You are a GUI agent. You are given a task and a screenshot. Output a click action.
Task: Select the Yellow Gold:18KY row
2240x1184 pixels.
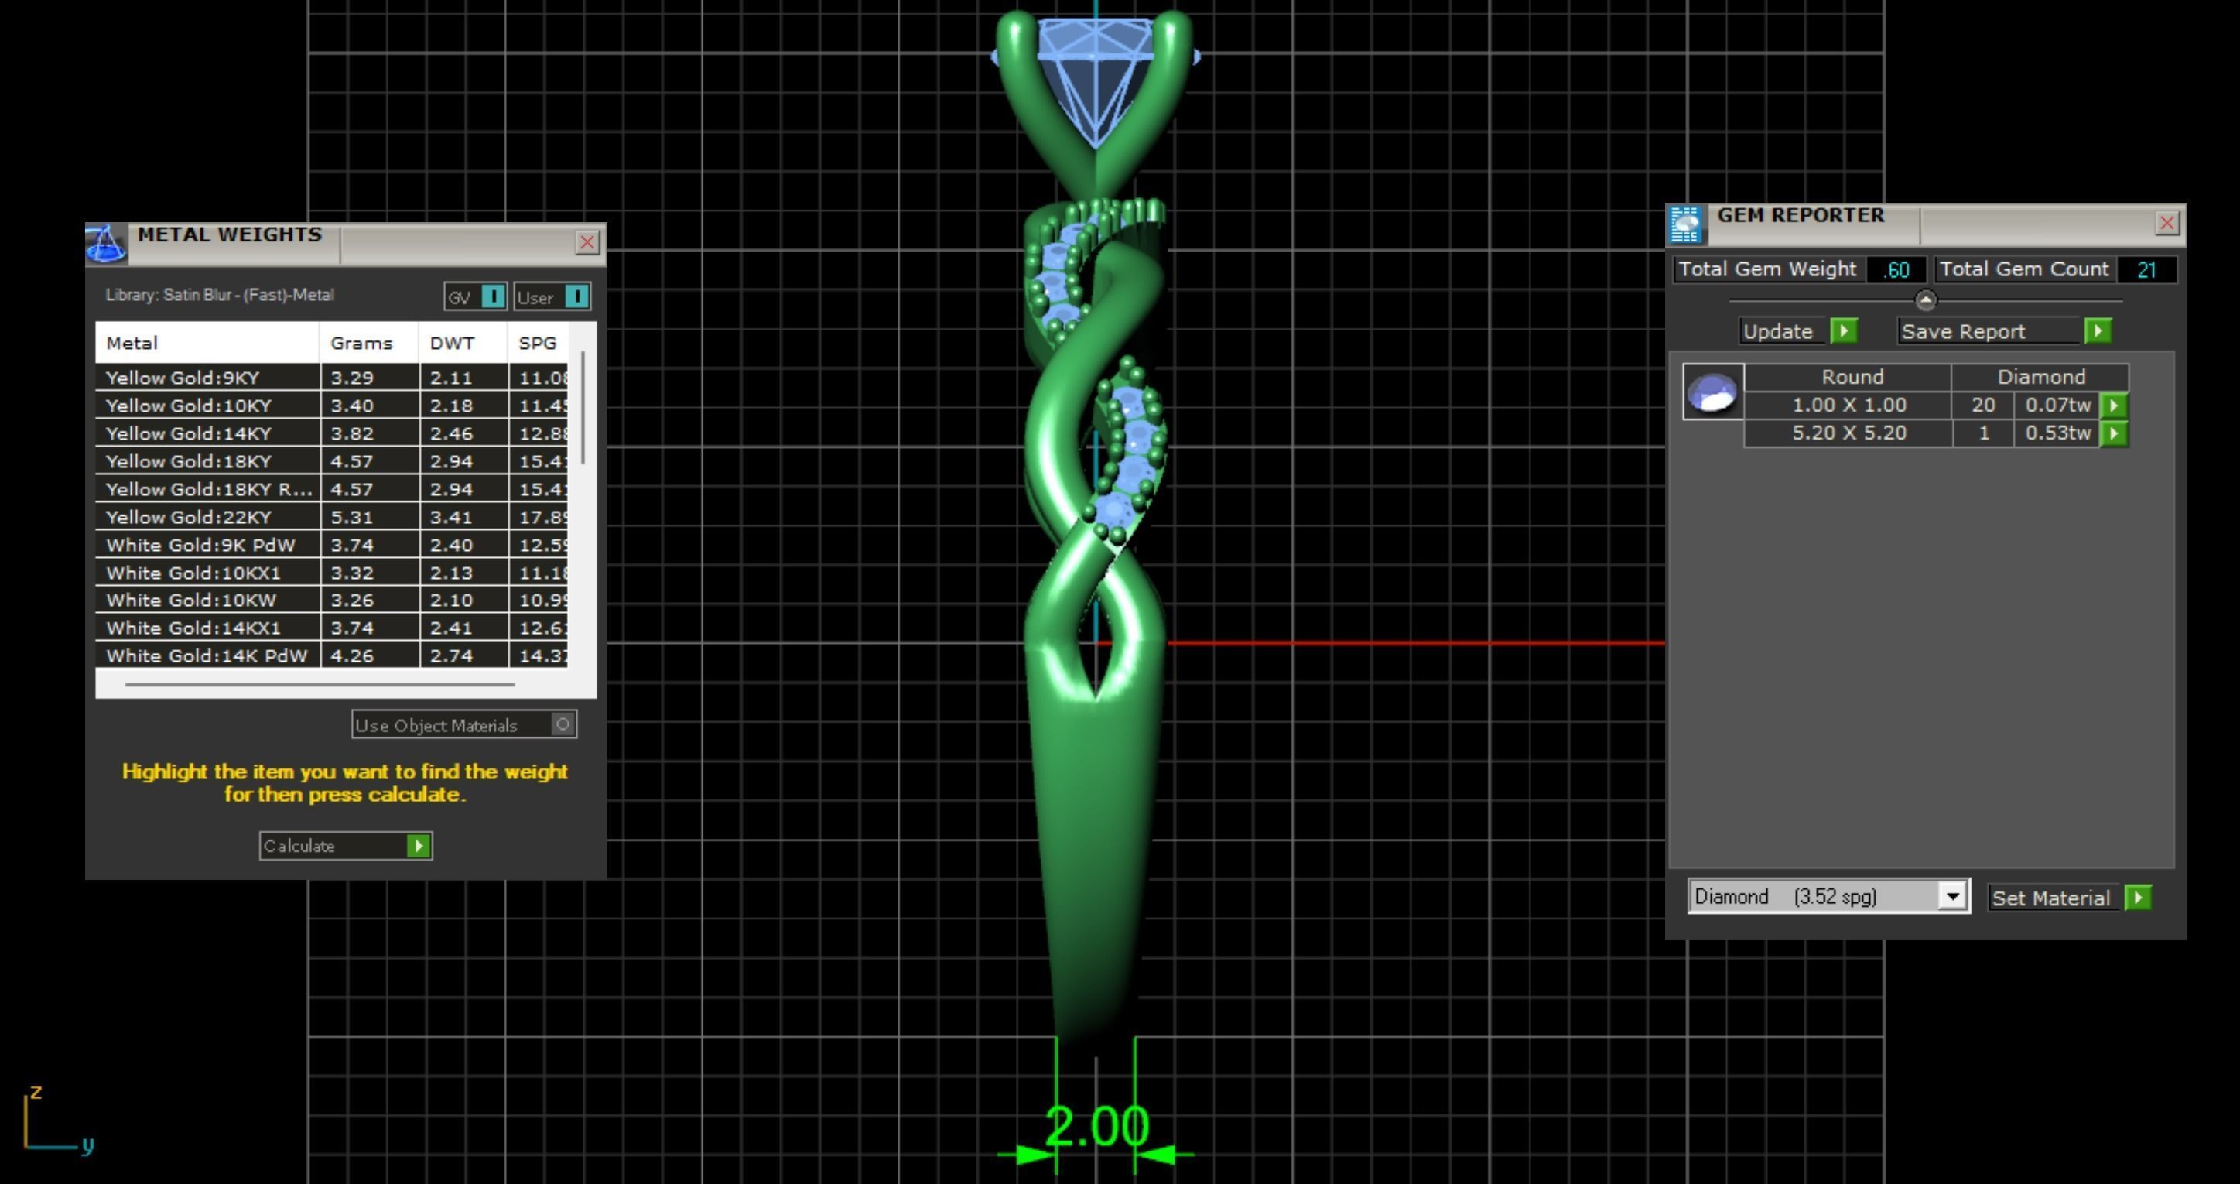[331, 461]
